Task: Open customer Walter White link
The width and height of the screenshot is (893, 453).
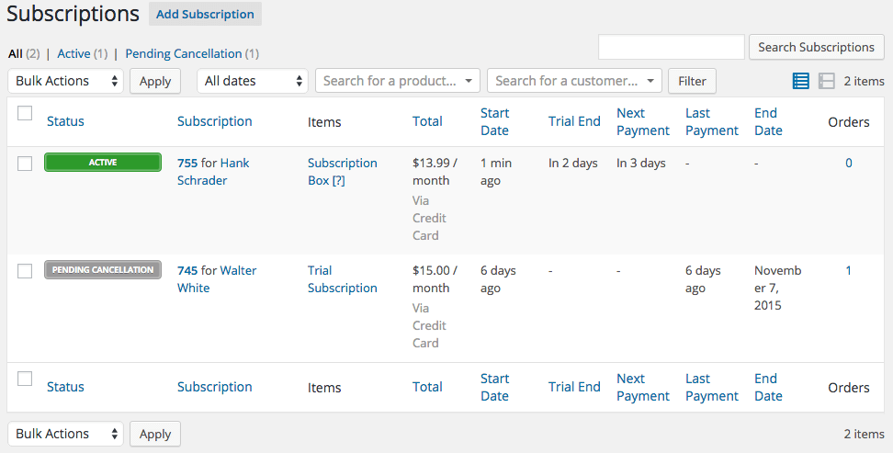Action: tap(217, 279)
